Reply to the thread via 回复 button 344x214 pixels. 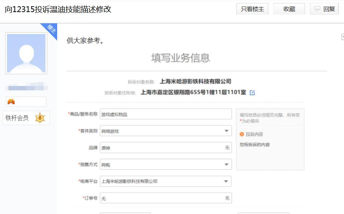324,9
